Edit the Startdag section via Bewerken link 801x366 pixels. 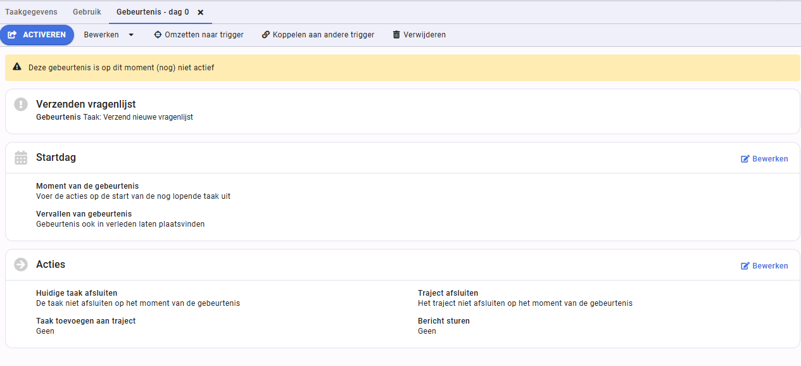[765, 159]
